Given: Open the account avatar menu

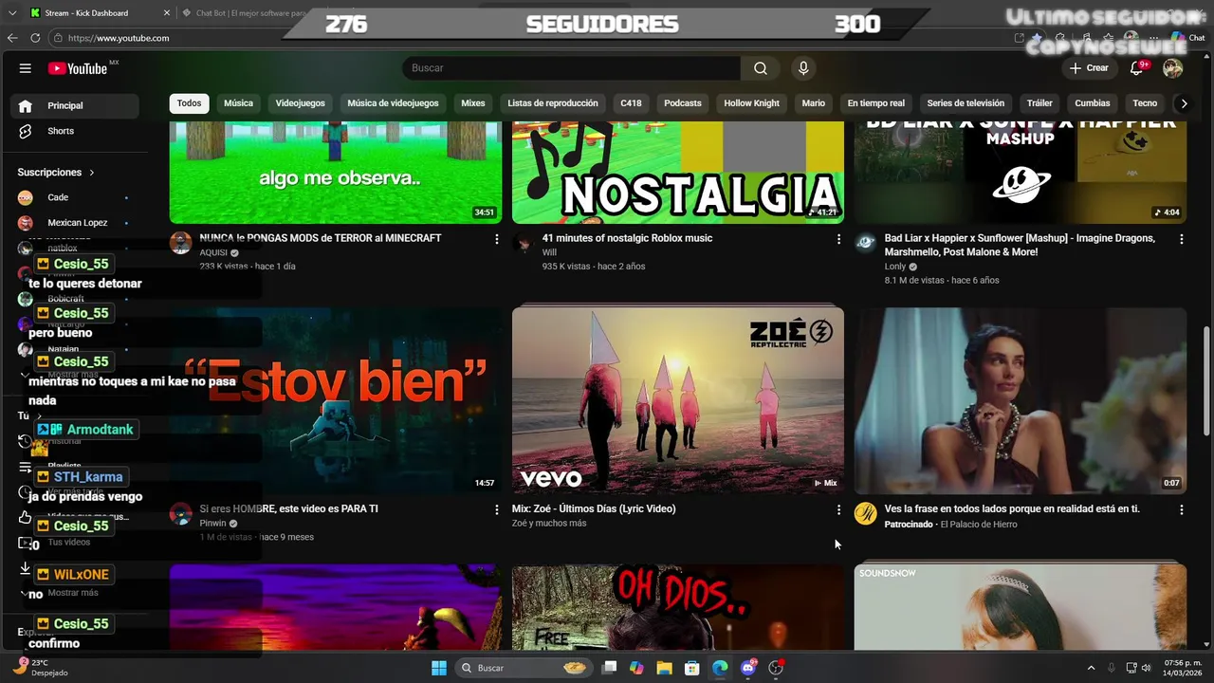Looking at the screenshot, I should (x=1173, y=68).
